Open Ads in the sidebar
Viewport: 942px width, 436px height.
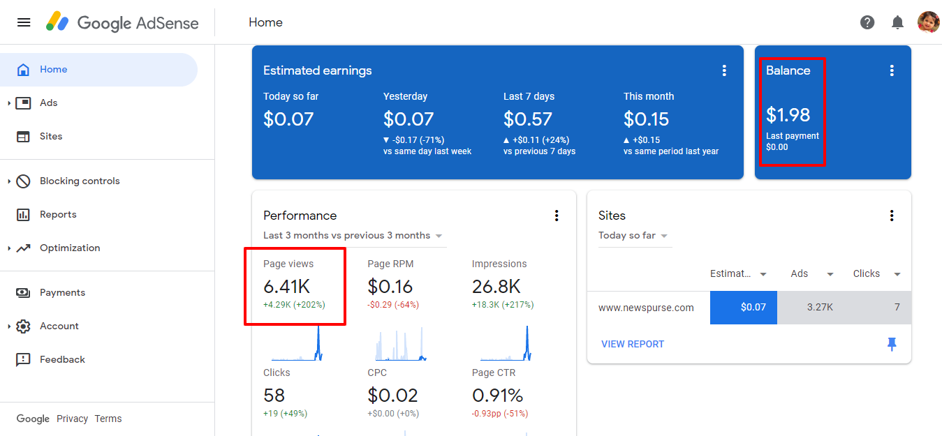tap(98, 103)
